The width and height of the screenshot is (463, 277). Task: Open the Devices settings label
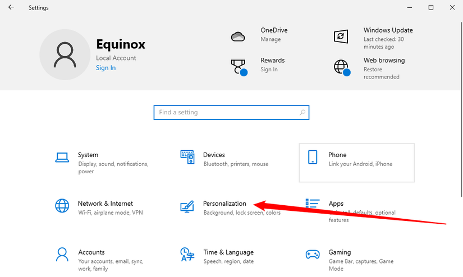click(214, 155)
